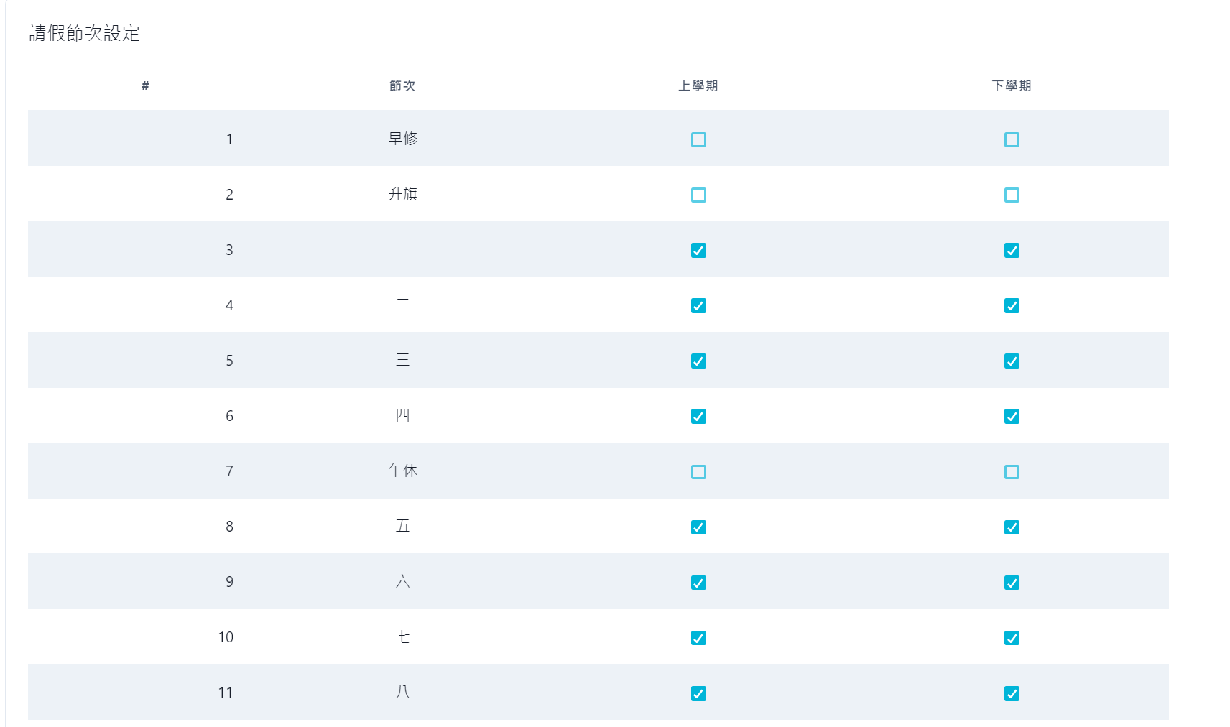Check 升旗 under 下學期 column
Image resolution: width=1230 pixels, height=727 pixels.
(1012, 195)
